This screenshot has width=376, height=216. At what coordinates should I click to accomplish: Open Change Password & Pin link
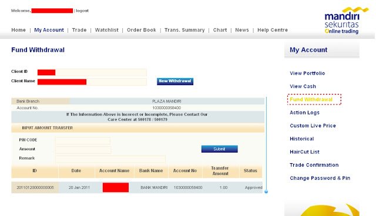320,178
